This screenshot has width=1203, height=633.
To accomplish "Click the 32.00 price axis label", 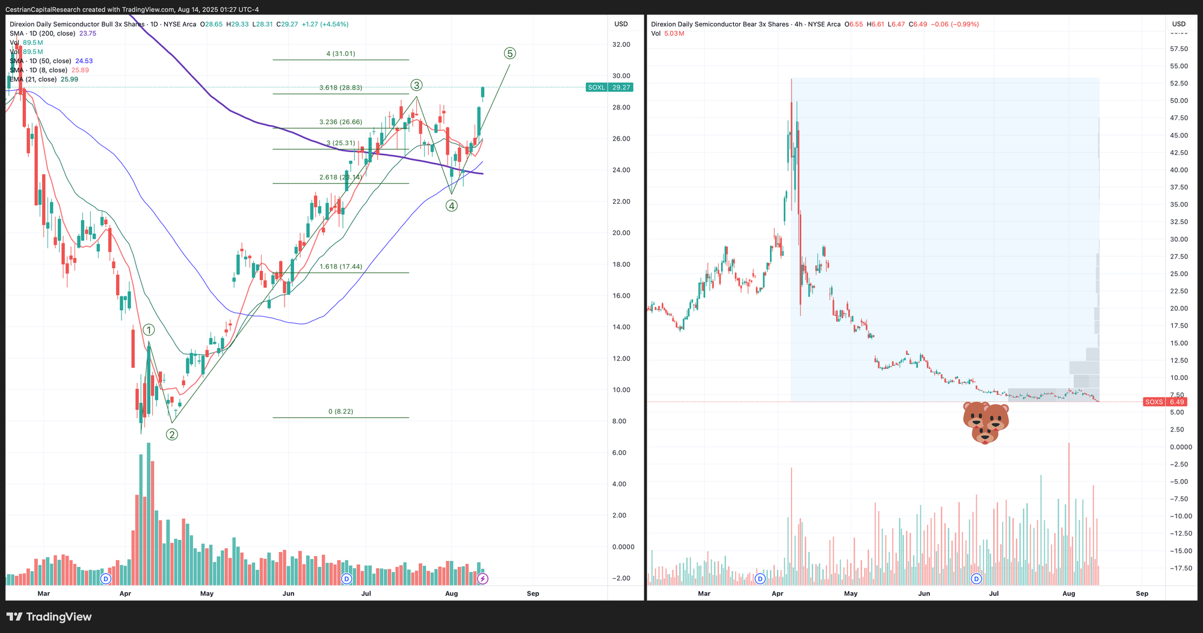I will pyautogui.click(x=621, y=44).
